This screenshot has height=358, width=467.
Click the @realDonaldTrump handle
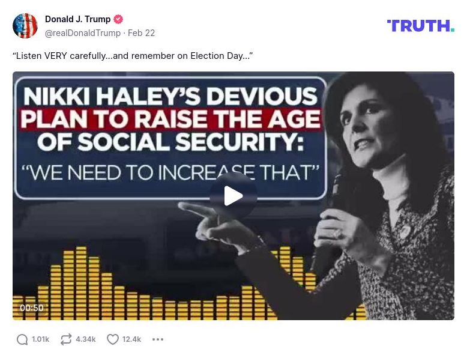(x=83, y=33)
